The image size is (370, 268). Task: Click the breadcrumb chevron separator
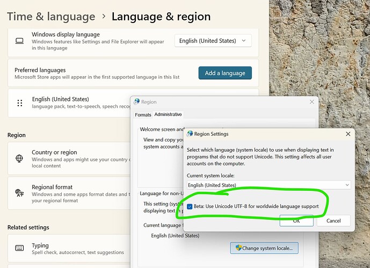tap(104, 17)
